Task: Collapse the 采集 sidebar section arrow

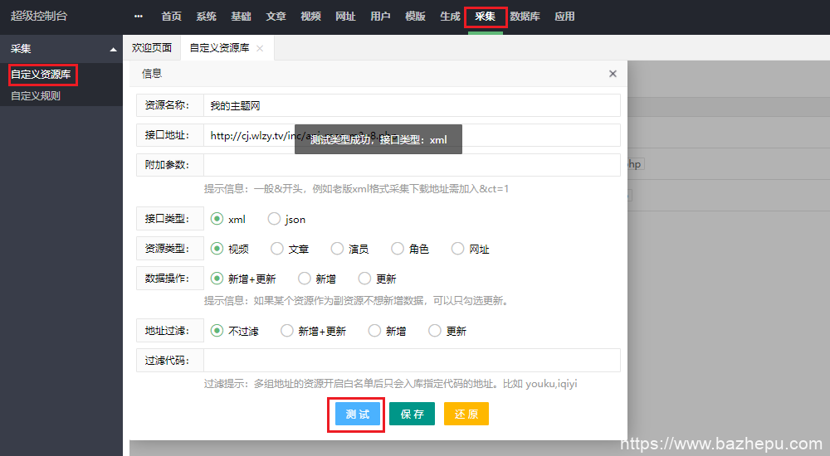Action: click(x=113, y=50)
